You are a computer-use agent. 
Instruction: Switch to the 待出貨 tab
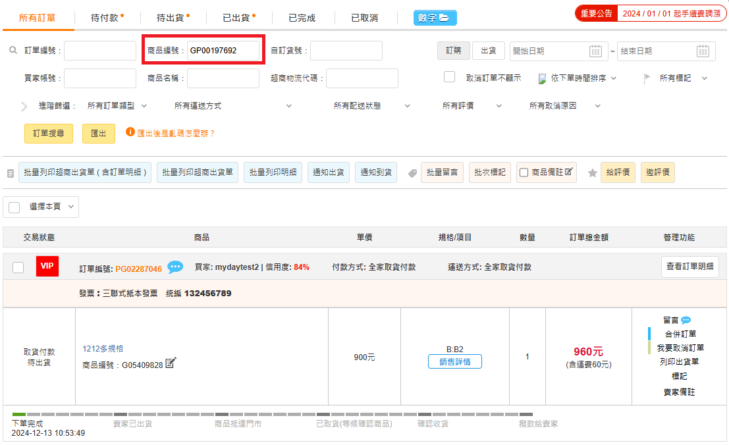point(173,18)
